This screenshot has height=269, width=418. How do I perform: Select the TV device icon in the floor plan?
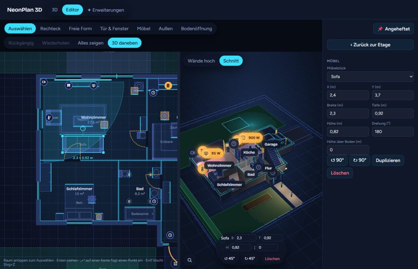(94, 85)
